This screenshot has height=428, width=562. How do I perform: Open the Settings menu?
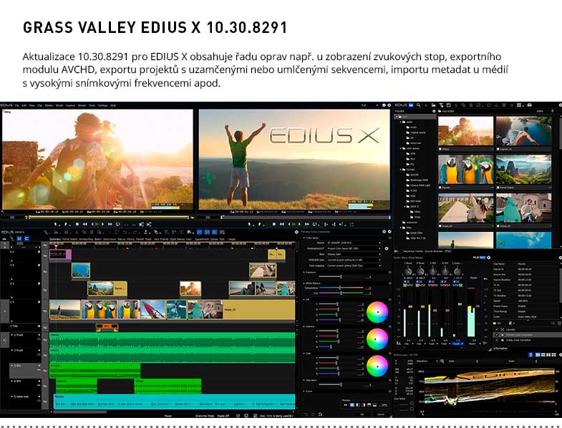102,105
